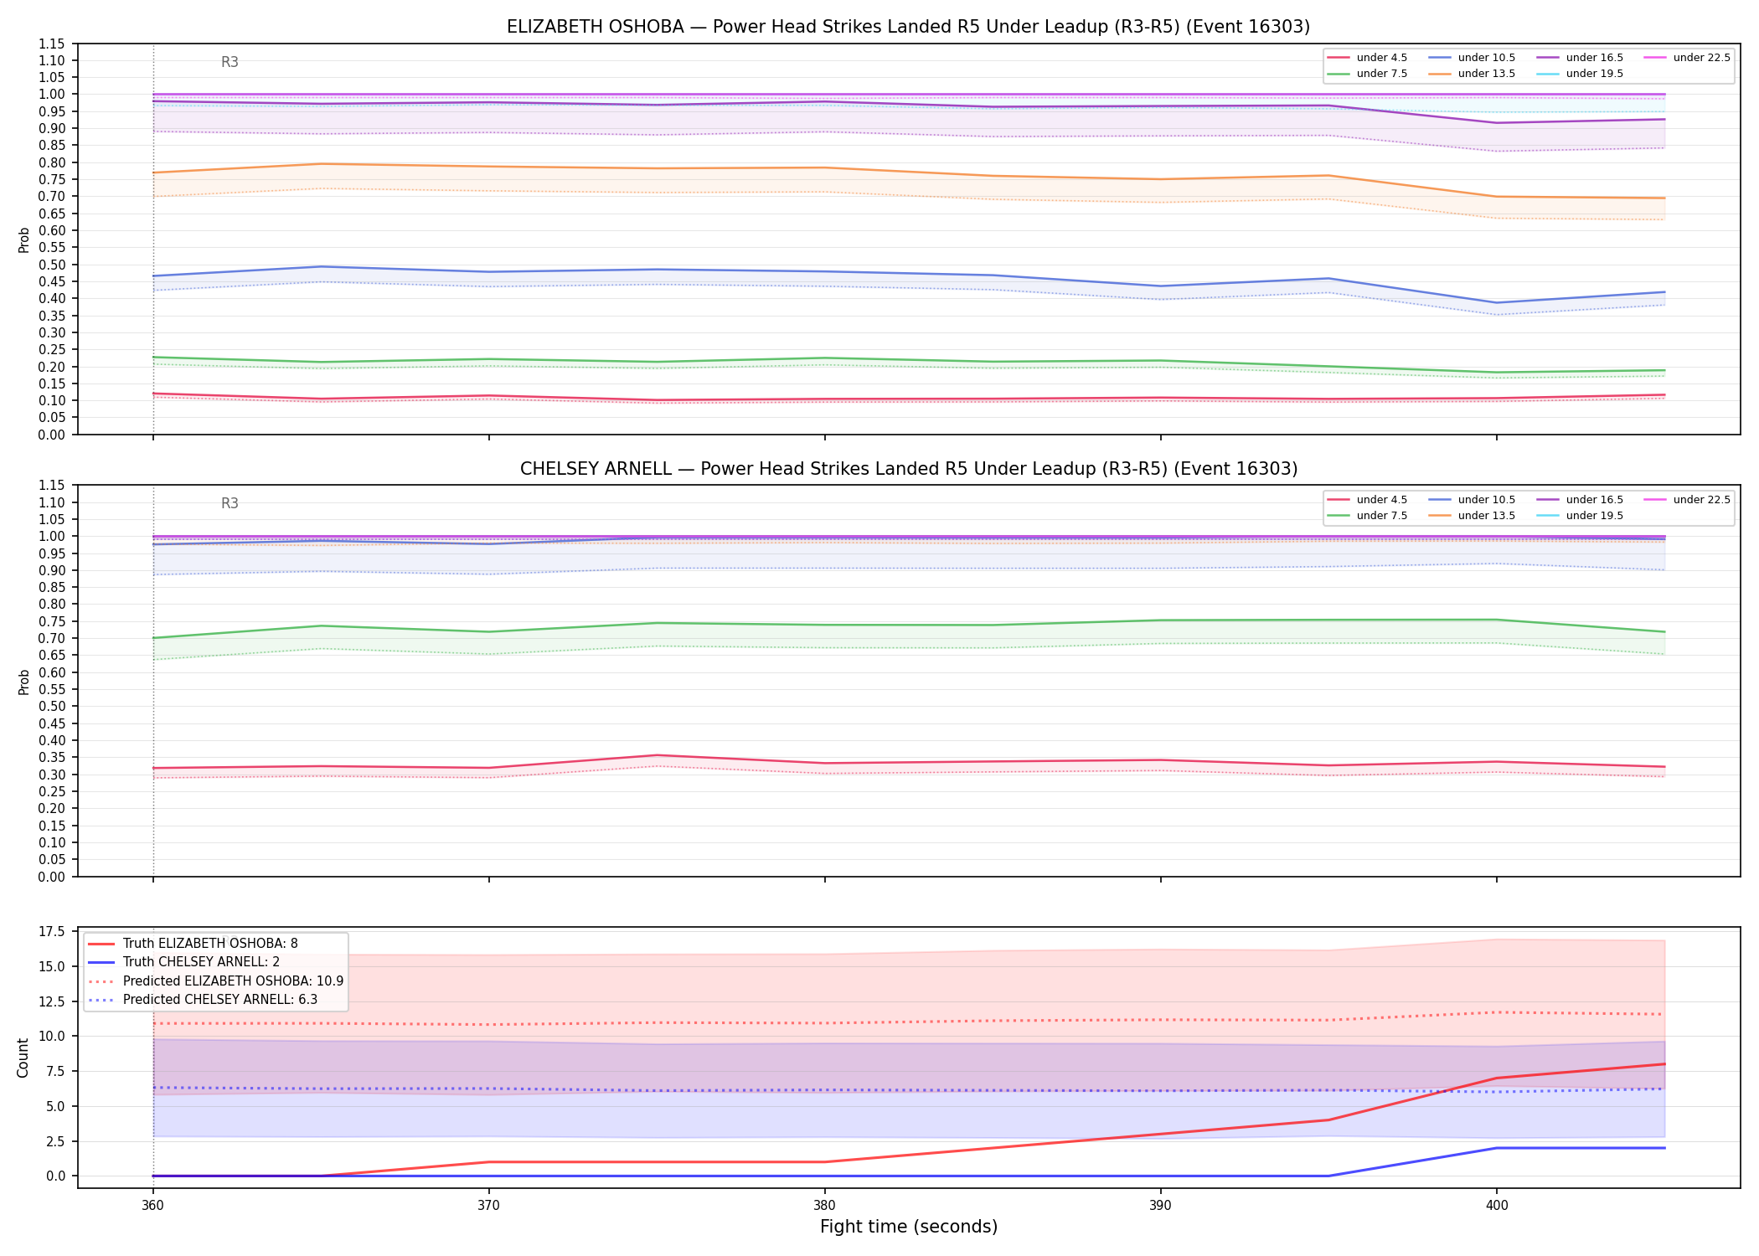Viewport: 1759px width, 1256px height.
Task: Click the 7.5 tick on Count axis
Action: [x=57, y=1071]
